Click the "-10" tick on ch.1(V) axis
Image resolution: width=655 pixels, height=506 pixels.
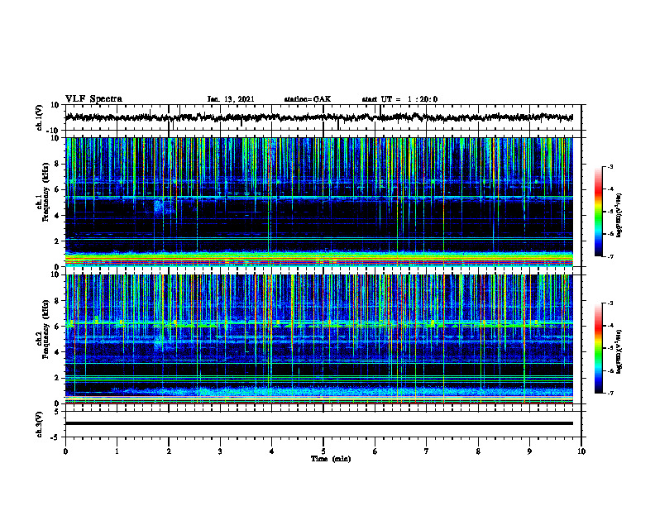click(x=54, y=131)
